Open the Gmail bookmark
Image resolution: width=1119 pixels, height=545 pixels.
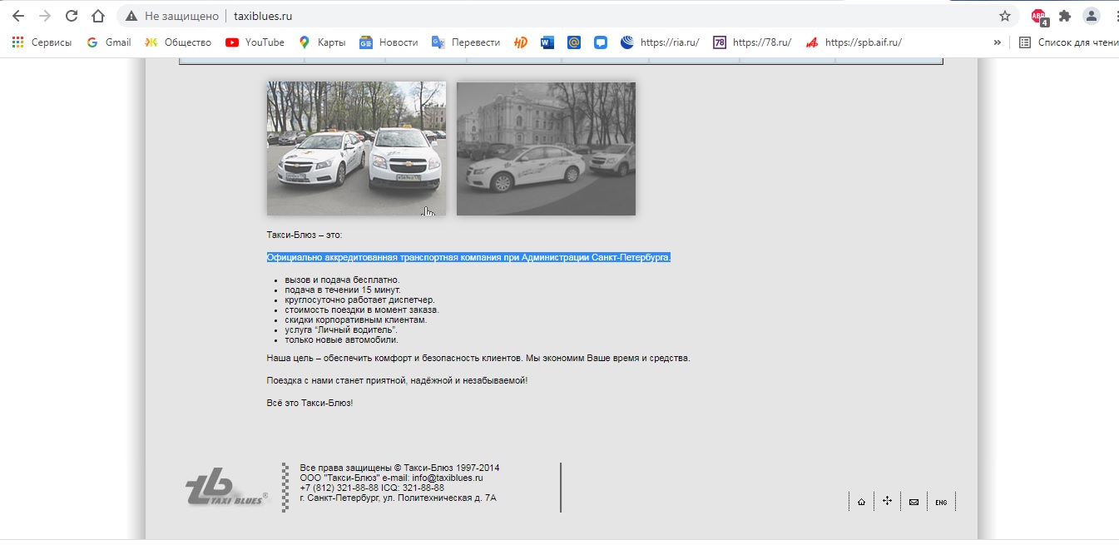click(109, 42)
